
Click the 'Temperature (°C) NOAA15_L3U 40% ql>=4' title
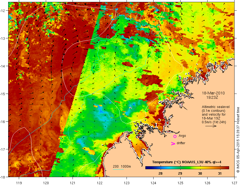(187, 162)
